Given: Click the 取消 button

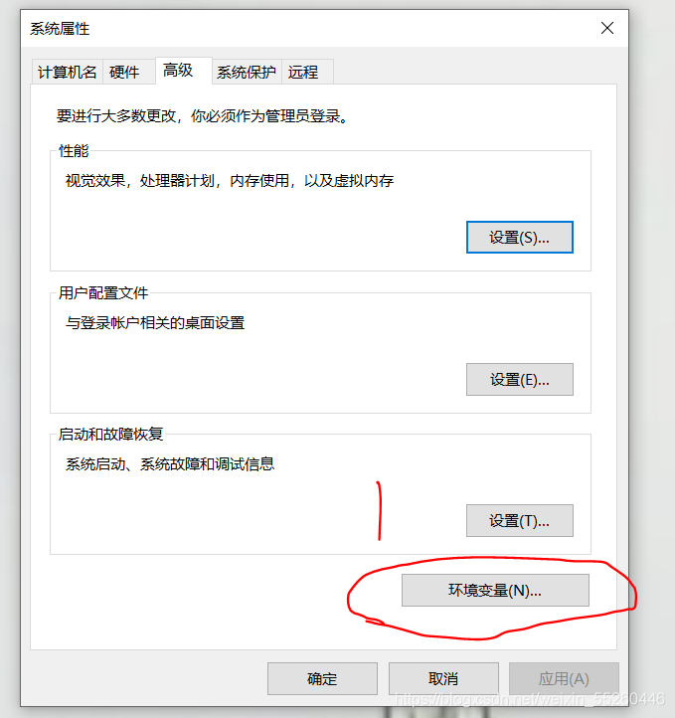Looking at the screenshot, I should coord(443,678).
